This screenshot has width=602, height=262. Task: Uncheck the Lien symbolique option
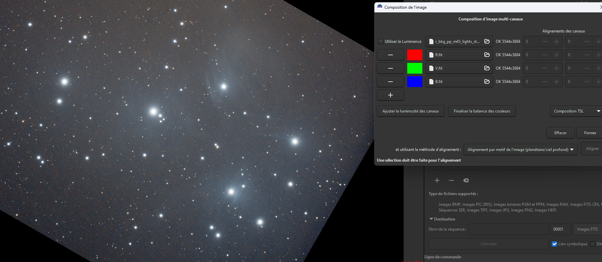point(554,244)
